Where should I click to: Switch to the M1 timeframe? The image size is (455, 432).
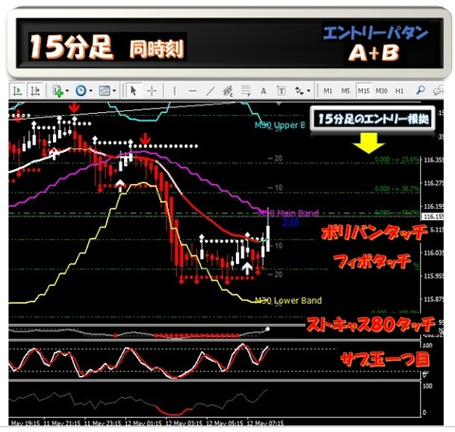[328, 91]
